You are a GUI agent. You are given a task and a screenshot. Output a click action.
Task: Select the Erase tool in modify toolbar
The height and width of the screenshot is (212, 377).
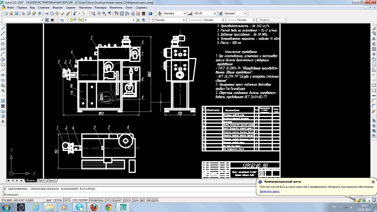tap(374, 28)
